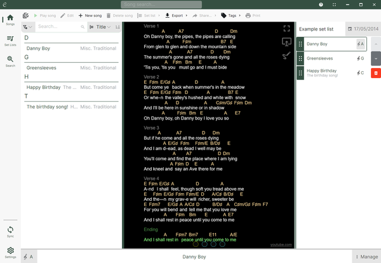Enter fullscreen song view
Viewport: 381px width, 263px height.
point(287,29)
